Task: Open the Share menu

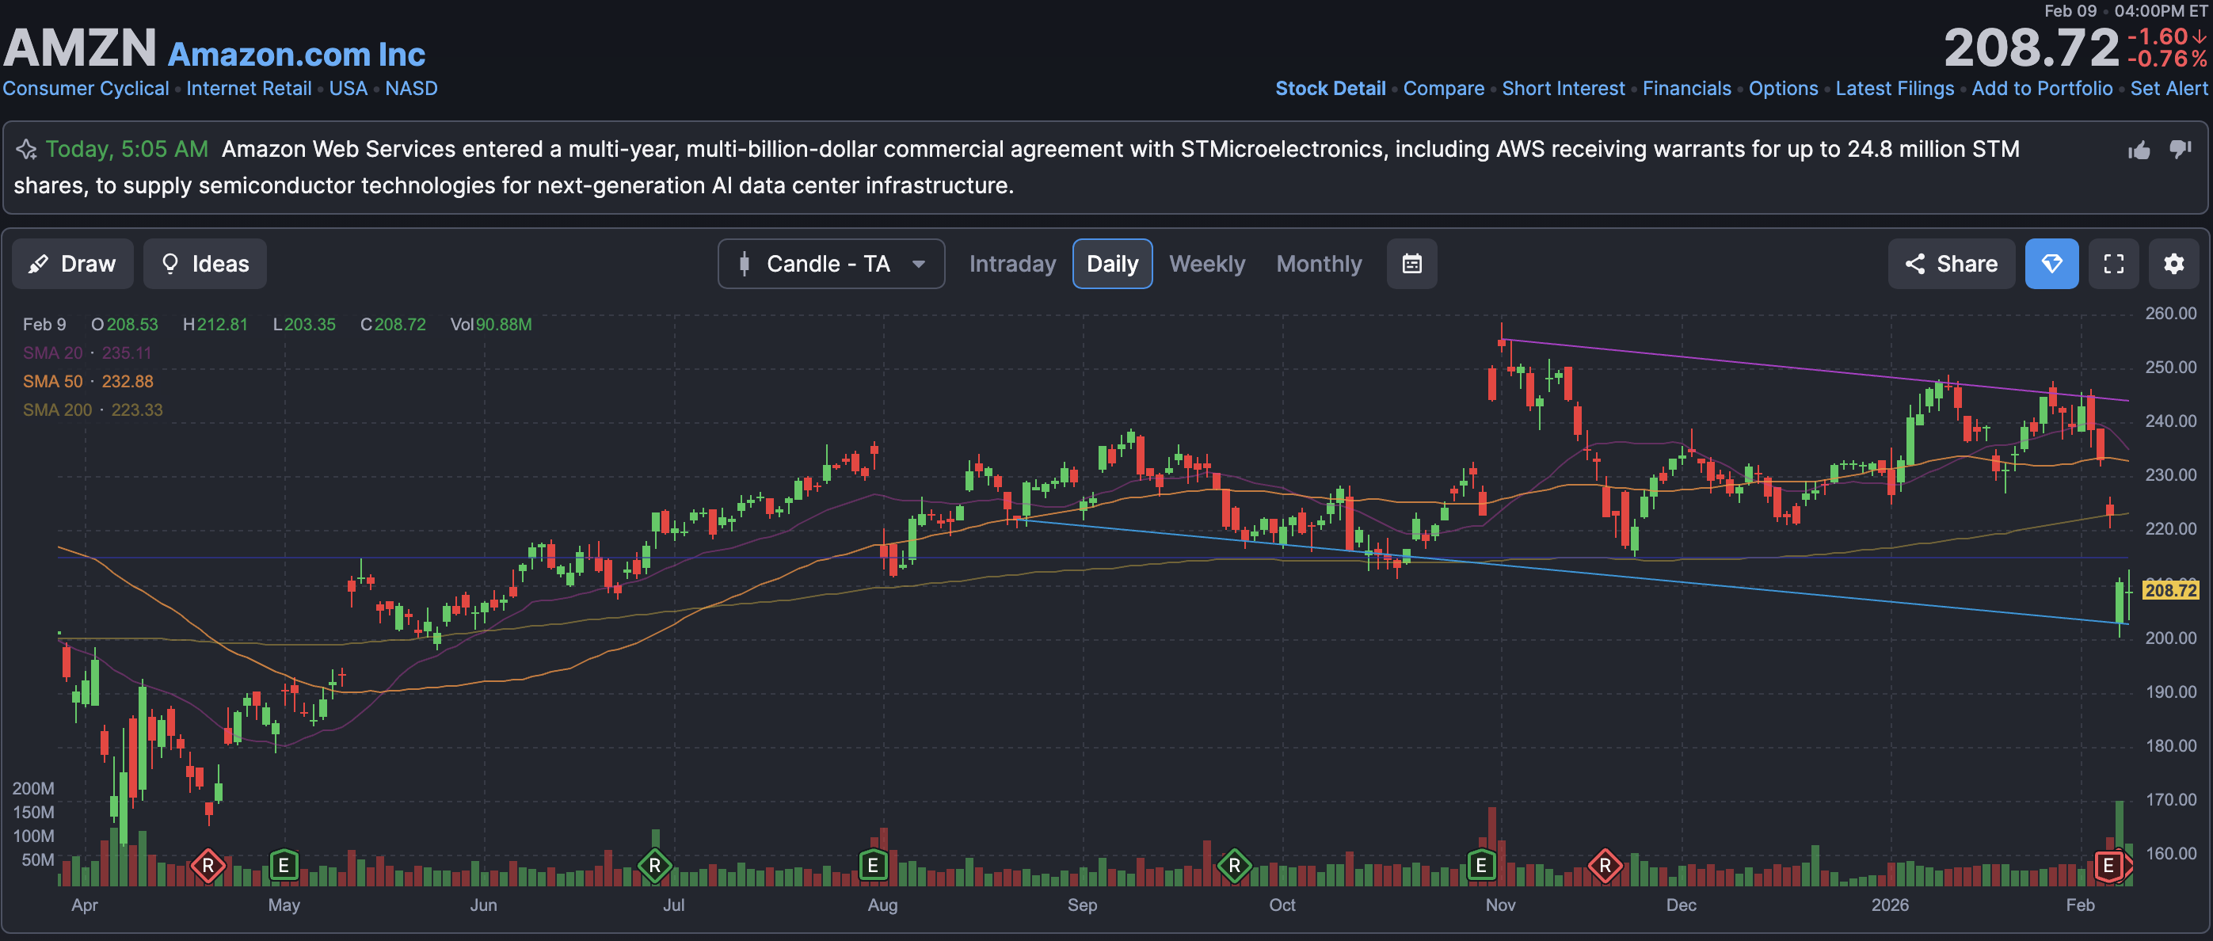Action: click(1951, 264)
